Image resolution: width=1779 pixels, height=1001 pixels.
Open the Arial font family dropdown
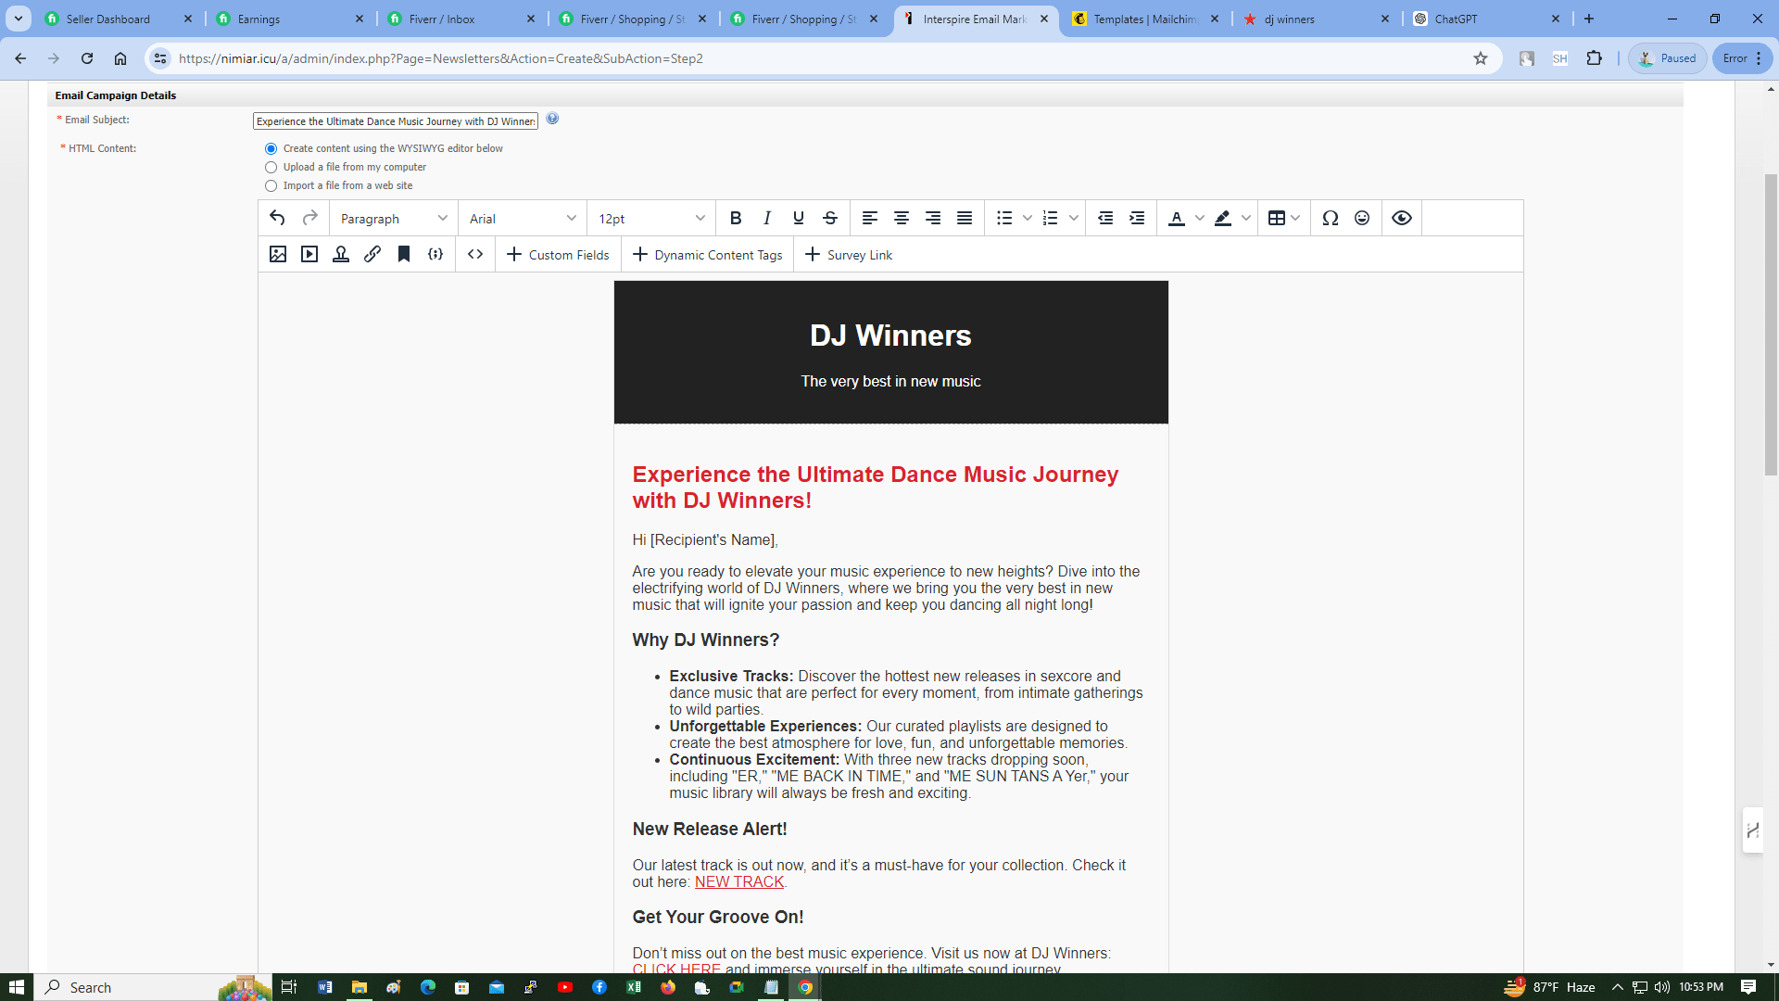pyautogui.click(x=523, y=219)
